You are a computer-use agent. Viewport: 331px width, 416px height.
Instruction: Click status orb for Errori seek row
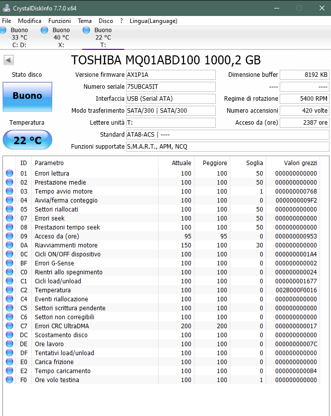[x=9, y=218]
